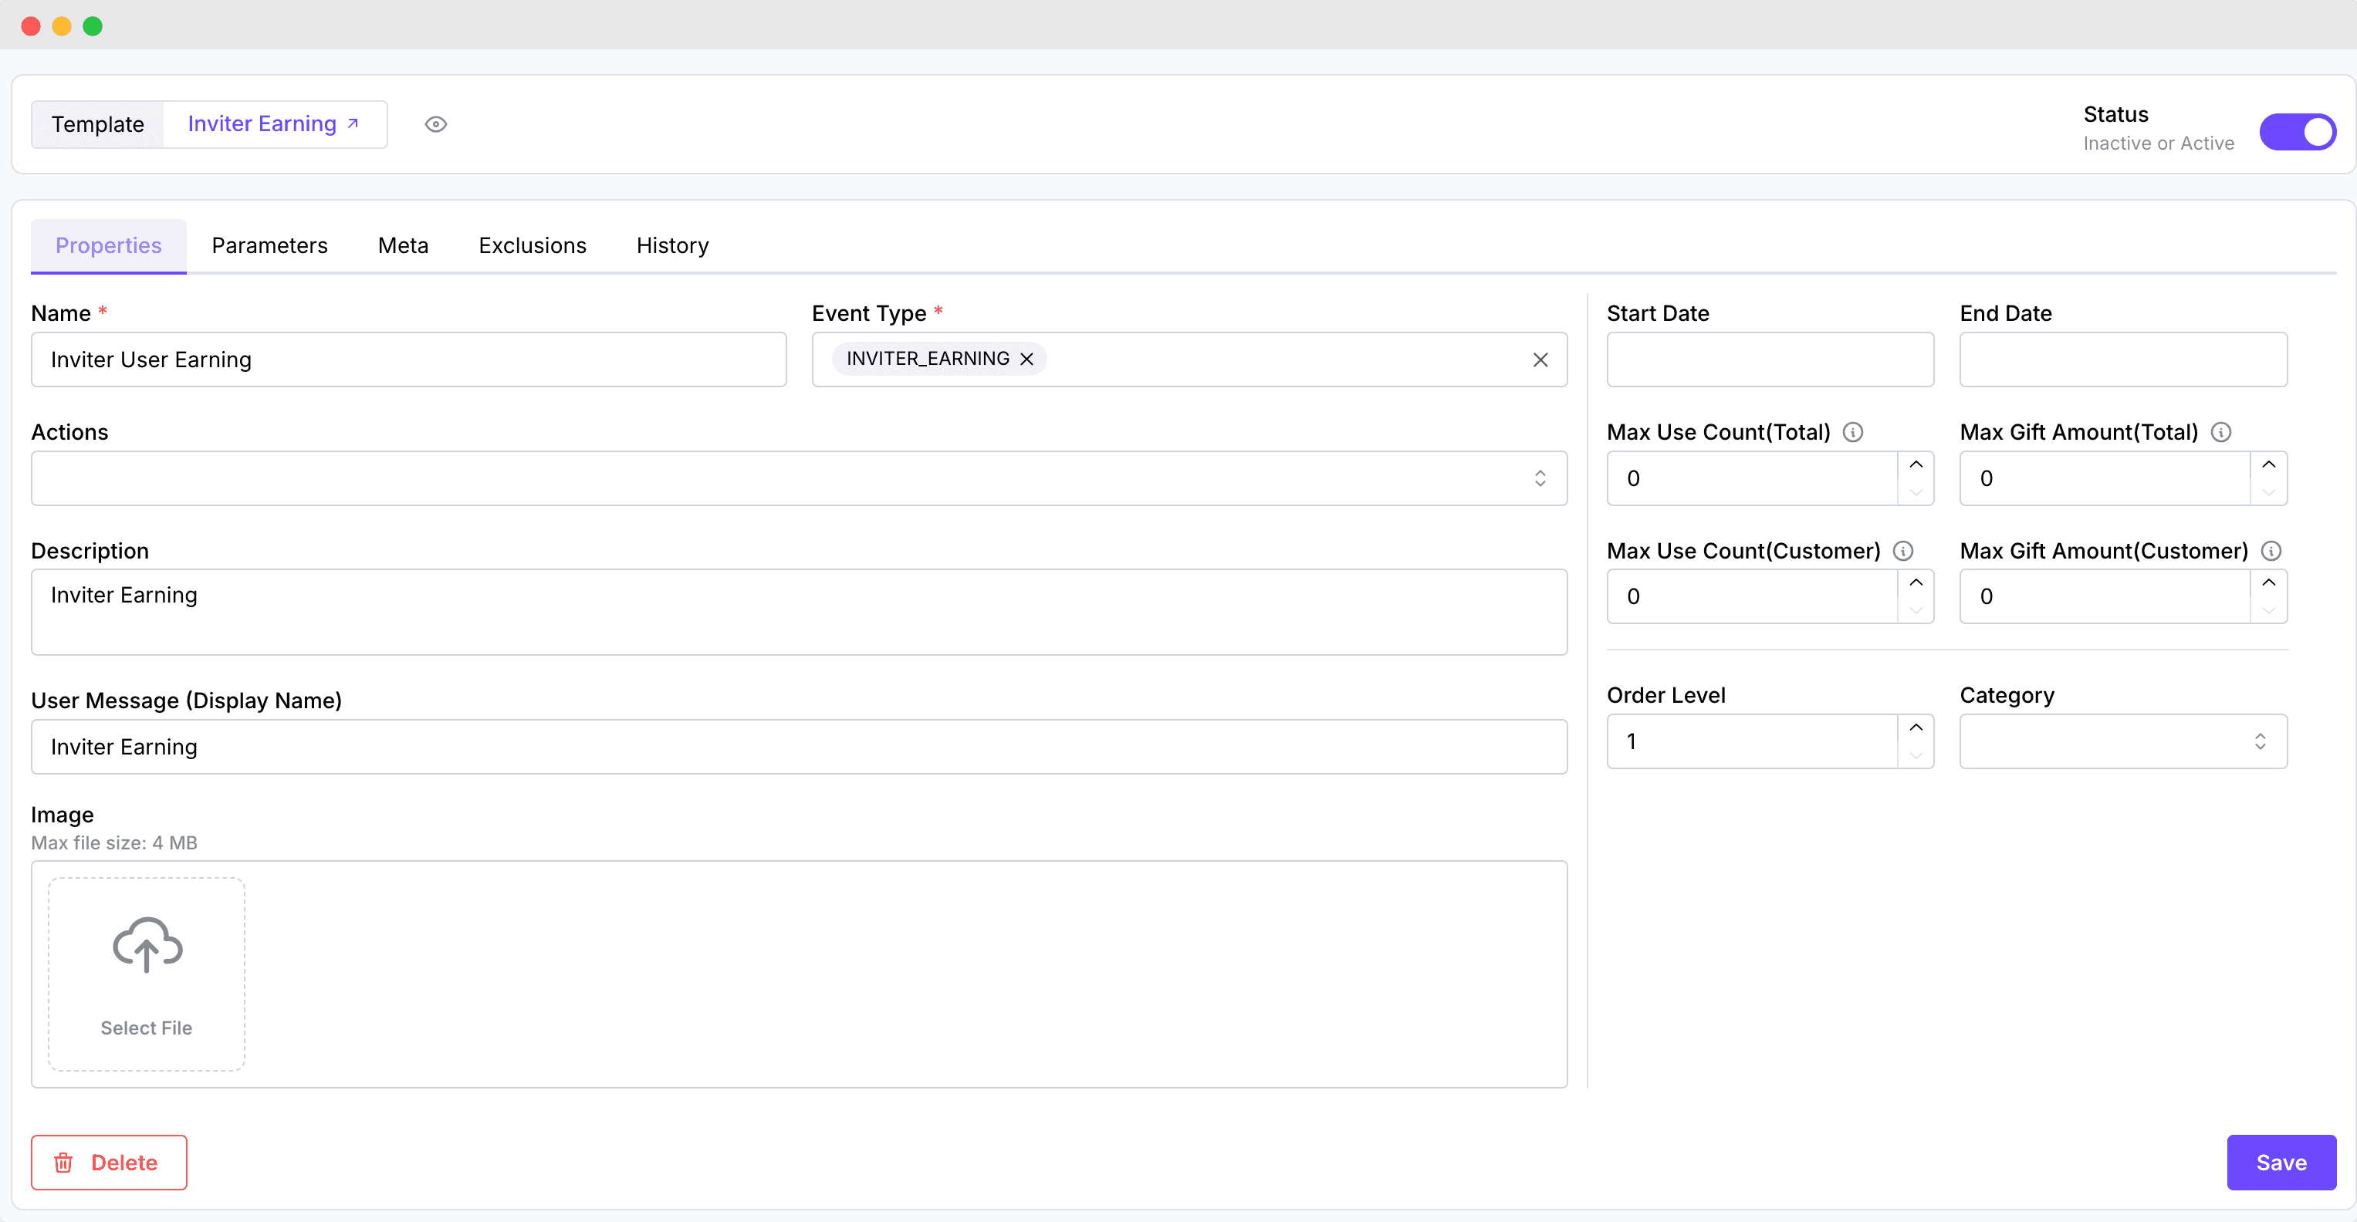Remove the INVITER_EARNING tag
The height and width of the screenshot is (1222, 2357).
(x=1026, y=360)
